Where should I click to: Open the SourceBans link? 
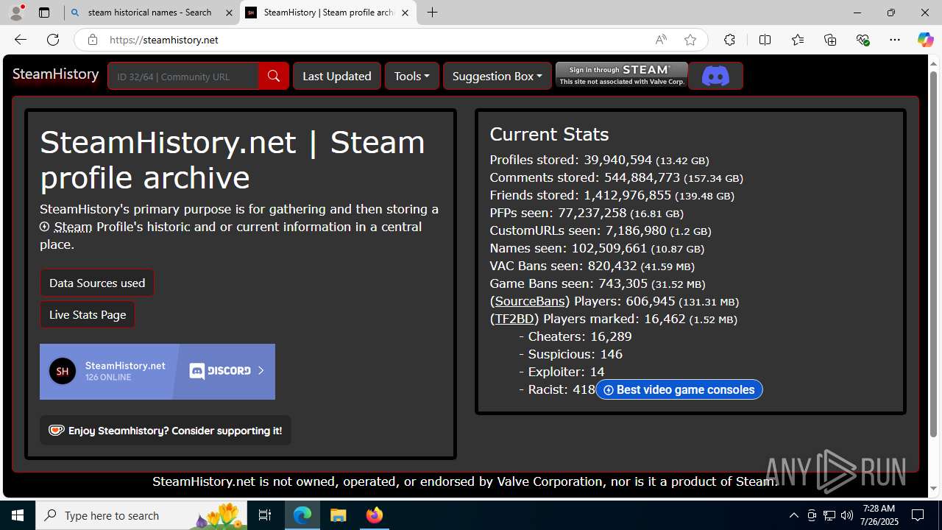click(x=530, y=301)
